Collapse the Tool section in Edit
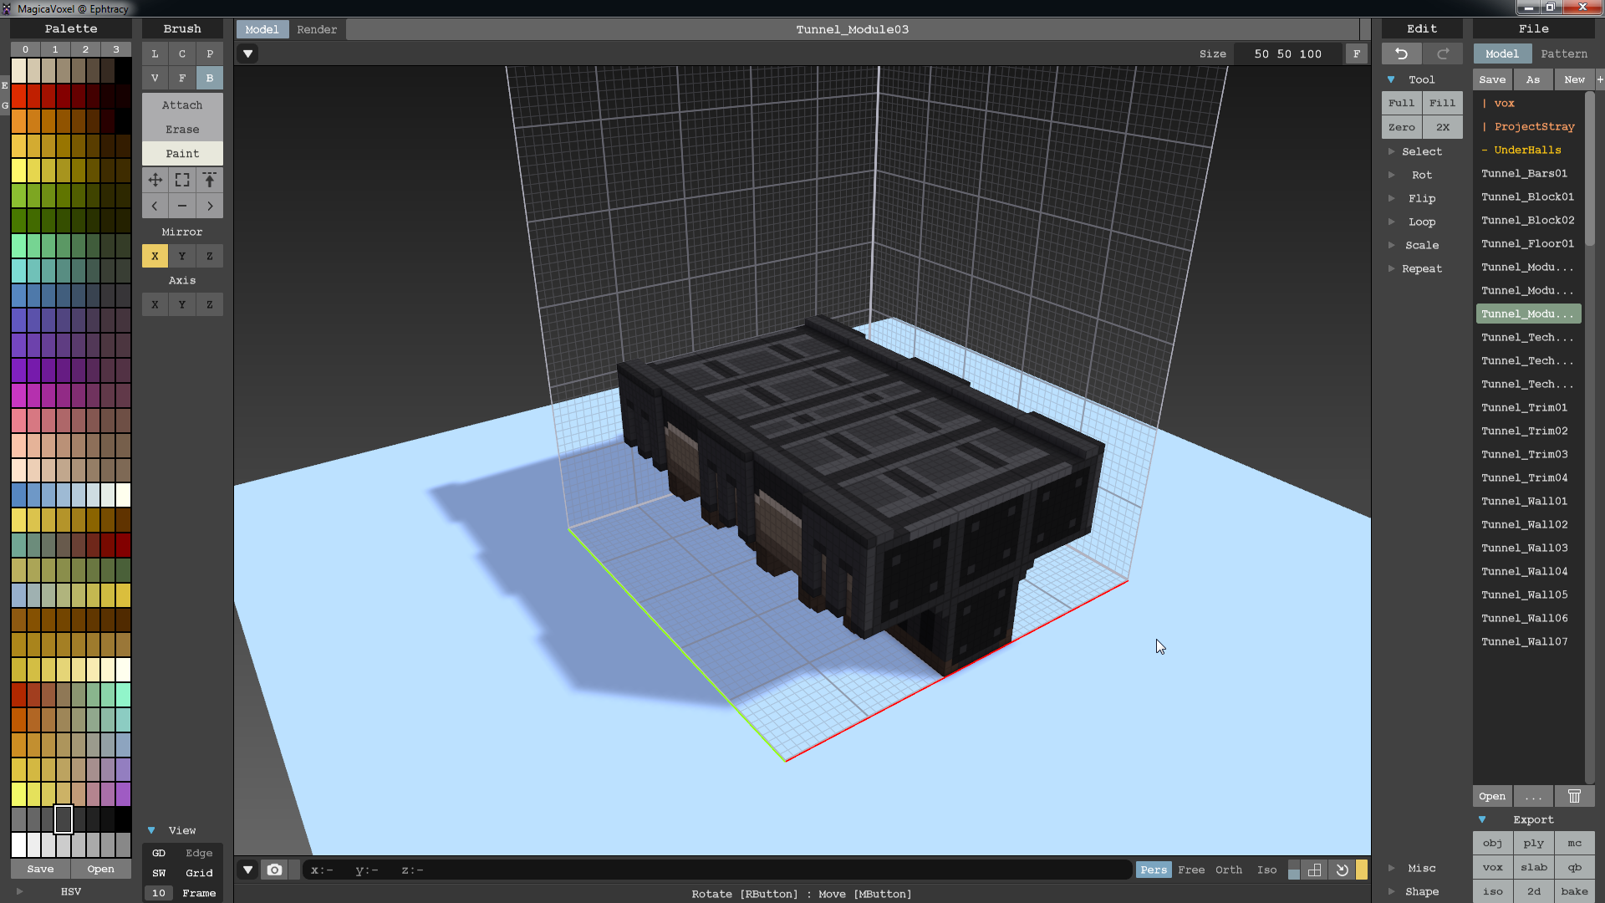The width and height of the screenshot is (1605, 903). [1391, 79]
